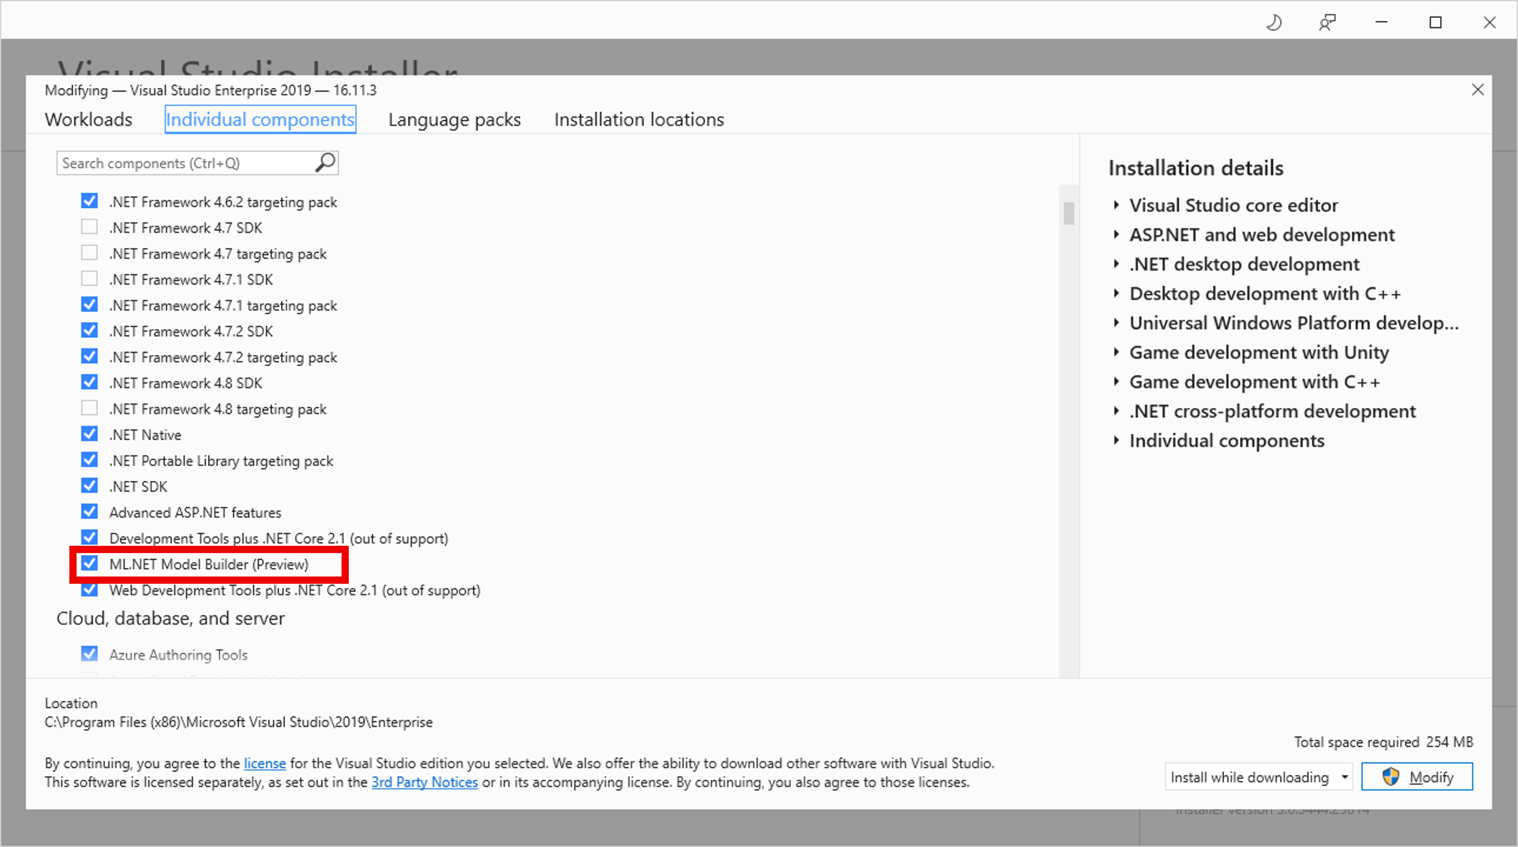
Task: Open the feedback icon in the title bar
Action: click(x=1327, y=22)
